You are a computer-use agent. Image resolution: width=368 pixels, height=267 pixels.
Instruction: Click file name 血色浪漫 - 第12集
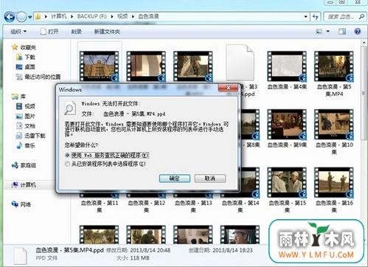pyautogui.click(x=147, y=207)
